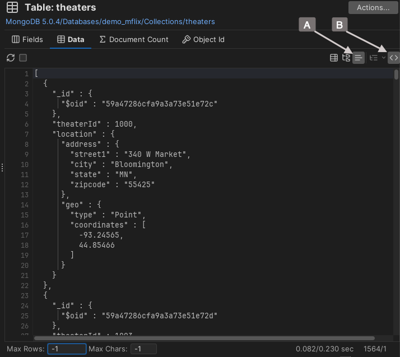Select the text view icon

[359, 58]
